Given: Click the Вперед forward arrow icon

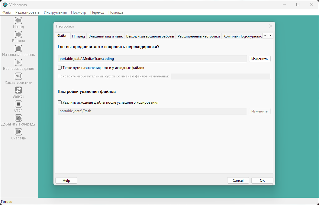Looking at the screenshot, I should tap(18, 34).
